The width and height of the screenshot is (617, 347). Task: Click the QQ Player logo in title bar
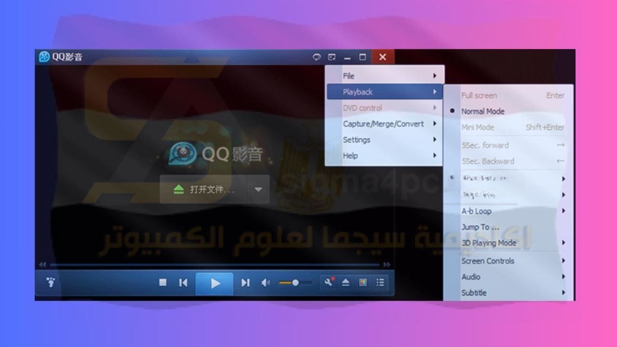(44, 57)
